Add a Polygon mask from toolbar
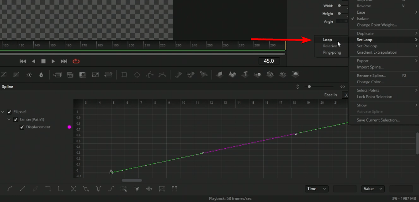This screenshot has width=419, height=202. coord(150,75)
